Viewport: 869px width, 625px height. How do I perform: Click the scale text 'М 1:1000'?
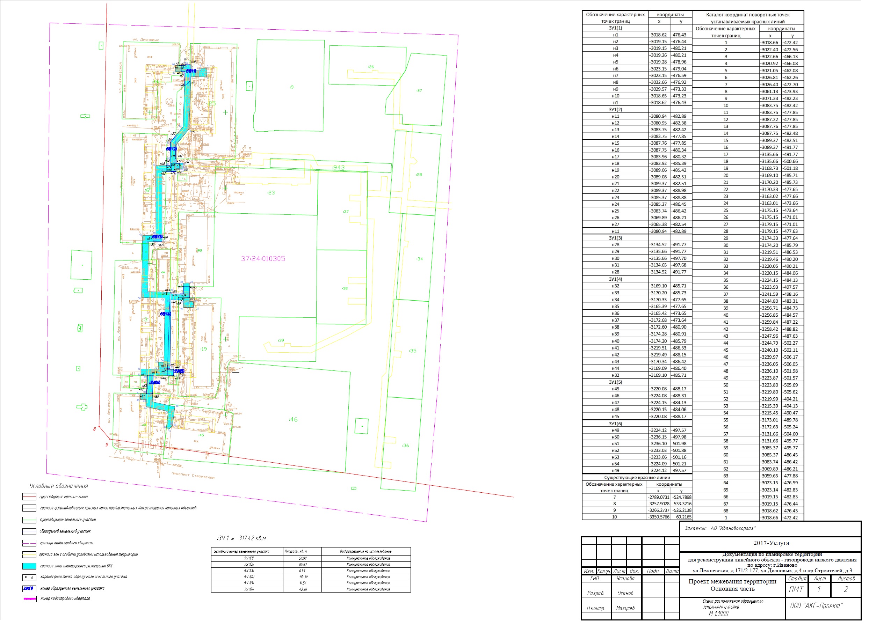(718, 614)
